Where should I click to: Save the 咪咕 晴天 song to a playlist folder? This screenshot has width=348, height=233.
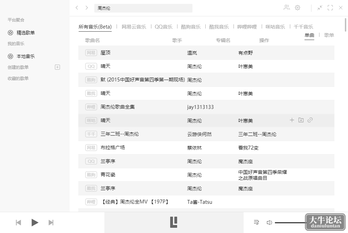pos(301,120)
